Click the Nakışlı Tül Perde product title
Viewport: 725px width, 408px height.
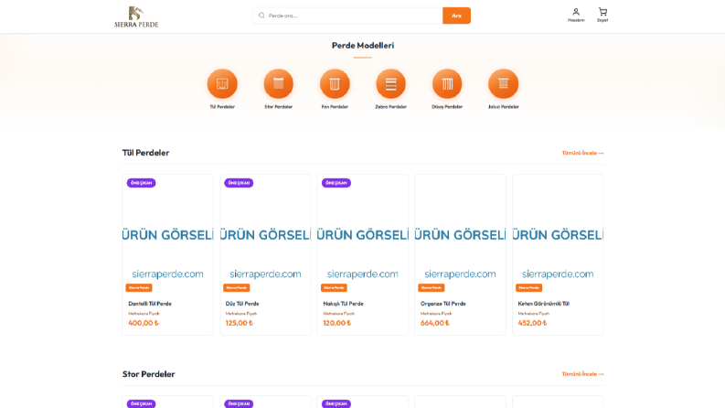(x=343, y=304)
